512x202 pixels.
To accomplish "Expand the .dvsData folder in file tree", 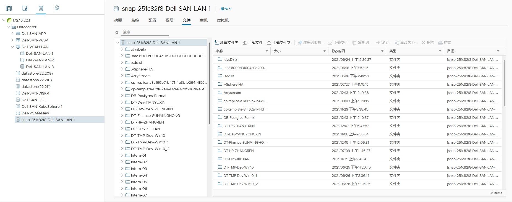I will [x=122, y=49].
